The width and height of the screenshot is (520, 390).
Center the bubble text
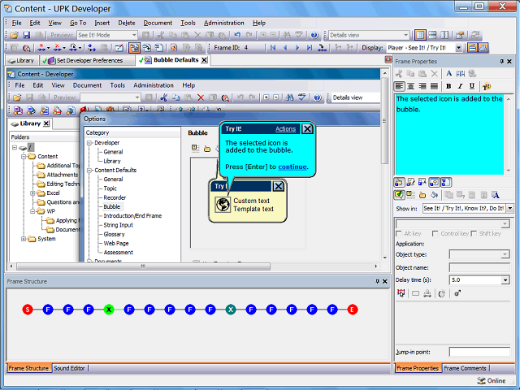click(410, 86)
